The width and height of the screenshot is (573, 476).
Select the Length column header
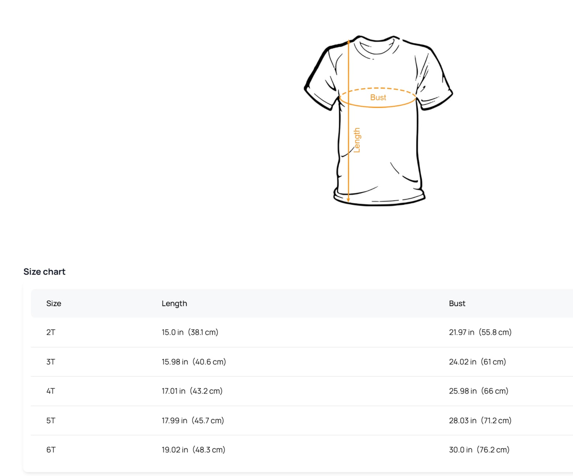[174, 303]
